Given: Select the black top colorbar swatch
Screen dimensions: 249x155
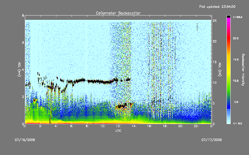Looking at the screenshot, I should pos(228,16).
